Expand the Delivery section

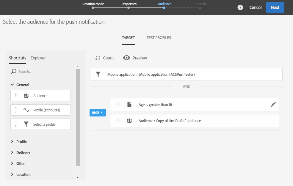tap(12, 152)
